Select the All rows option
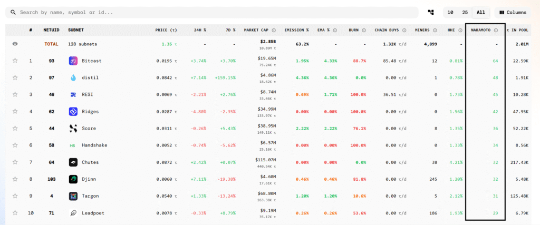 [480, 12]
